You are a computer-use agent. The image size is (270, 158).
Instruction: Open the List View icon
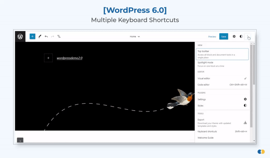pos(59,36)
